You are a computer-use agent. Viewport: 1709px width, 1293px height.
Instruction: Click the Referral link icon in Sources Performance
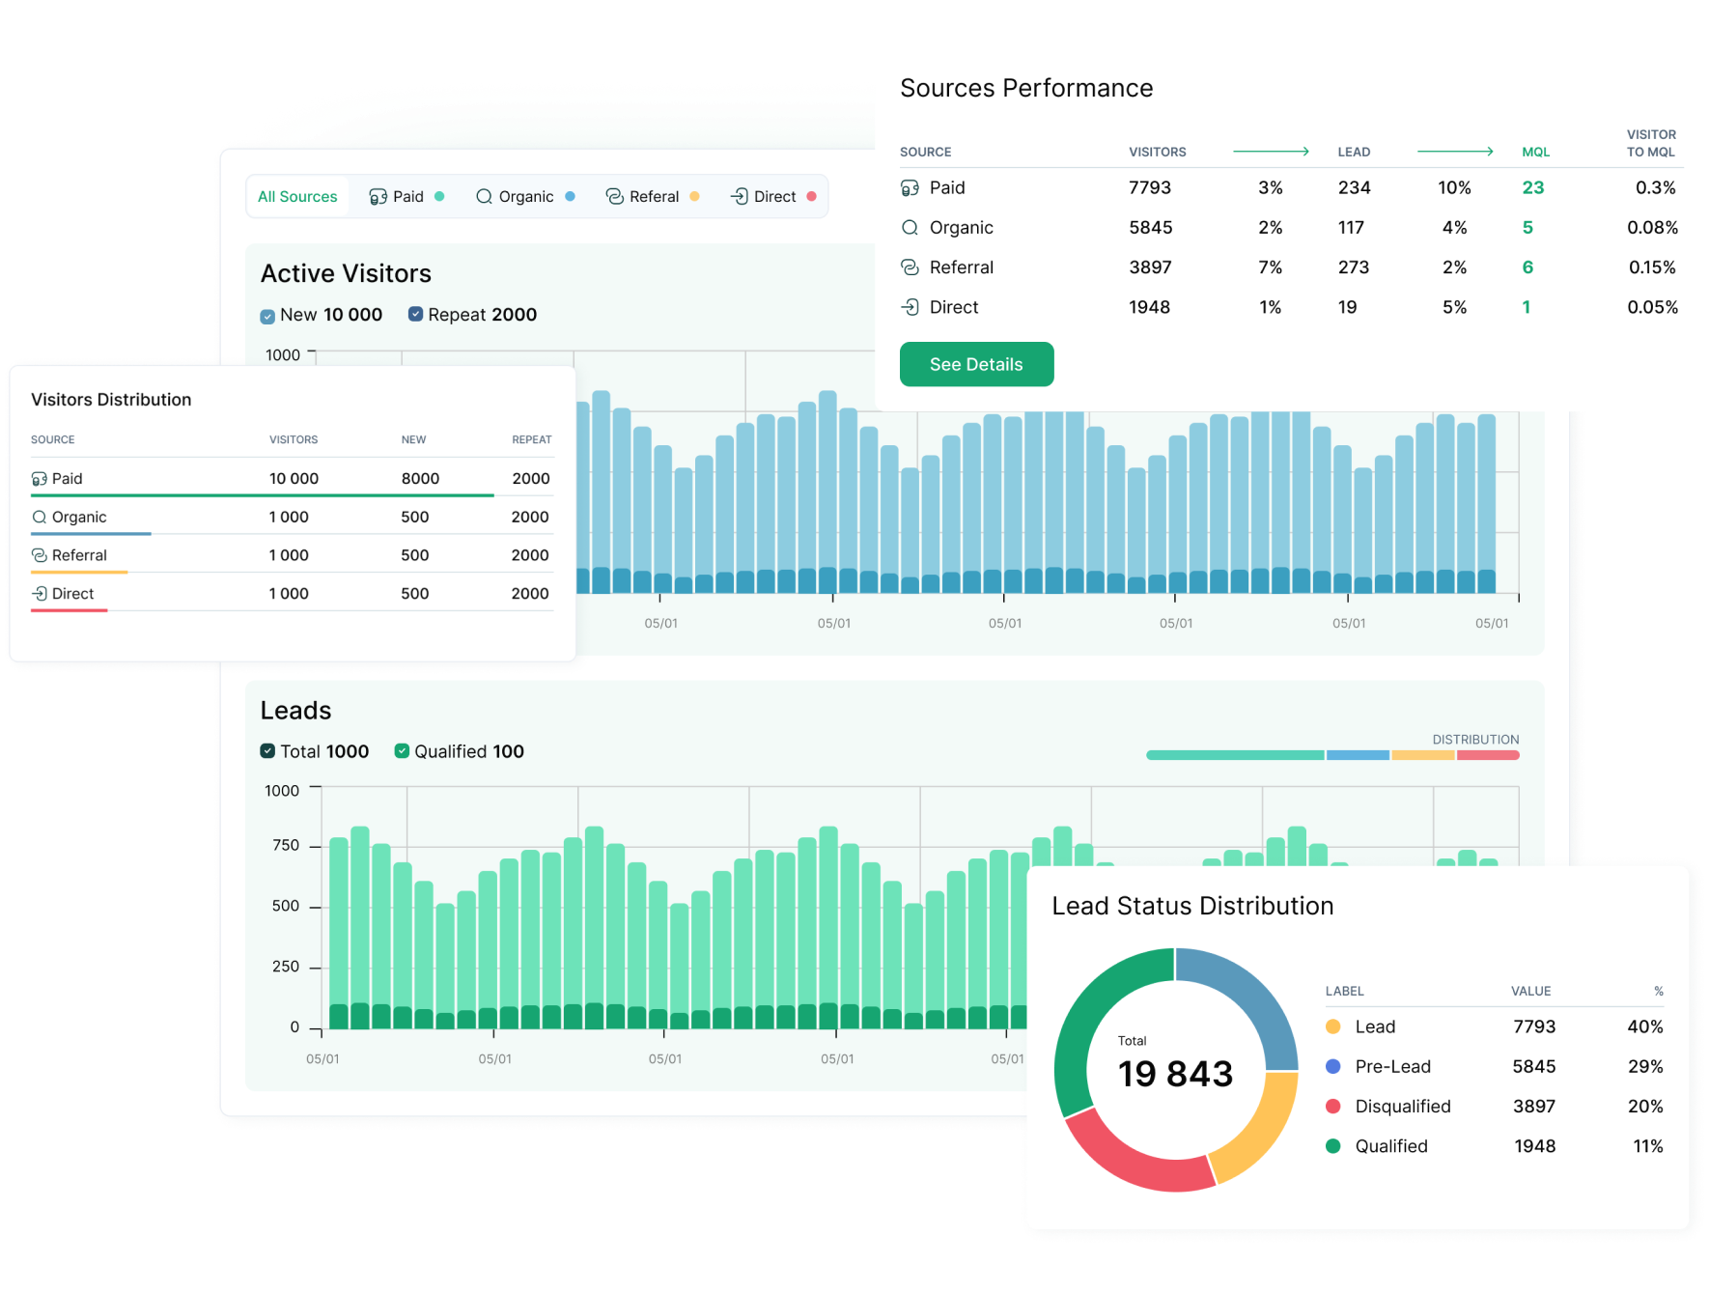pos(910,267)
